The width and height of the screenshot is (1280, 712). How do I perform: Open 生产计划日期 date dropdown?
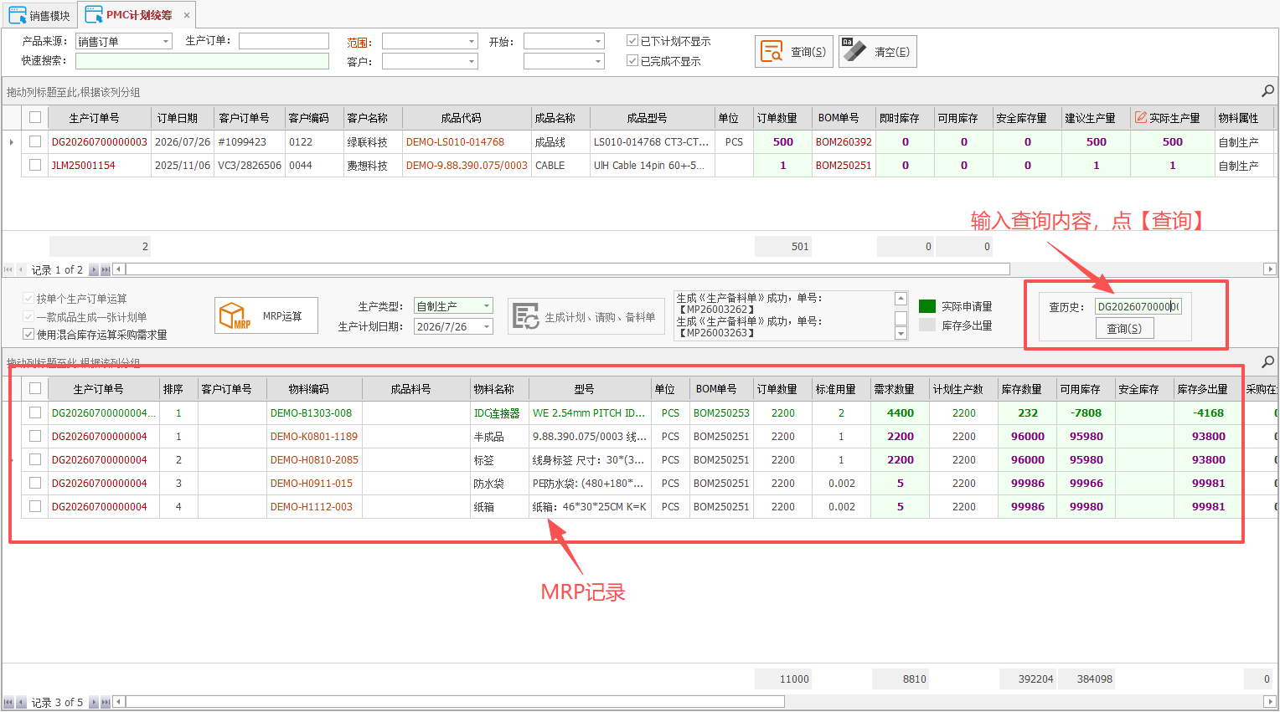pos(487,326)
